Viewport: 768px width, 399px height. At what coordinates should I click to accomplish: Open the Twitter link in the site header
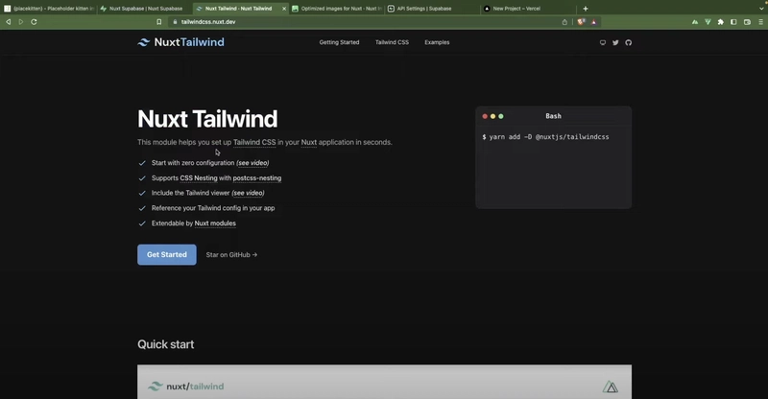click(615, 42)
